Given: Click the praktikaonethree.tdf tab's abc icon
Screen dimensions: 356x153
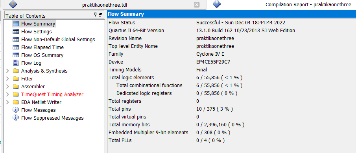Looking at the screenshot, I should tap(13, 4).
